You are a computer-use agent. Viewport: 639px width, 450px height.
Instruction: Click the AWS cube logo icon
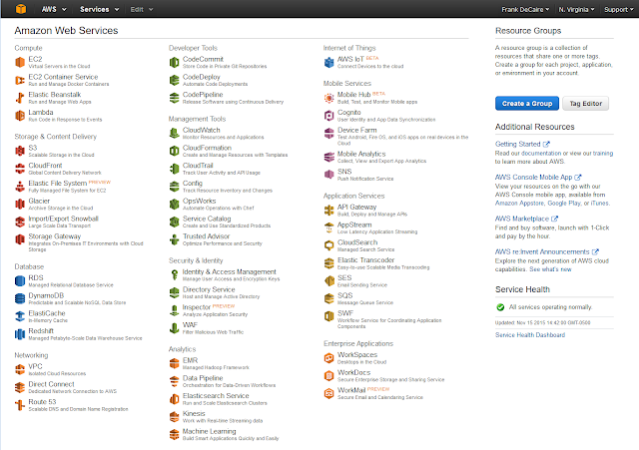pos(20,9)
